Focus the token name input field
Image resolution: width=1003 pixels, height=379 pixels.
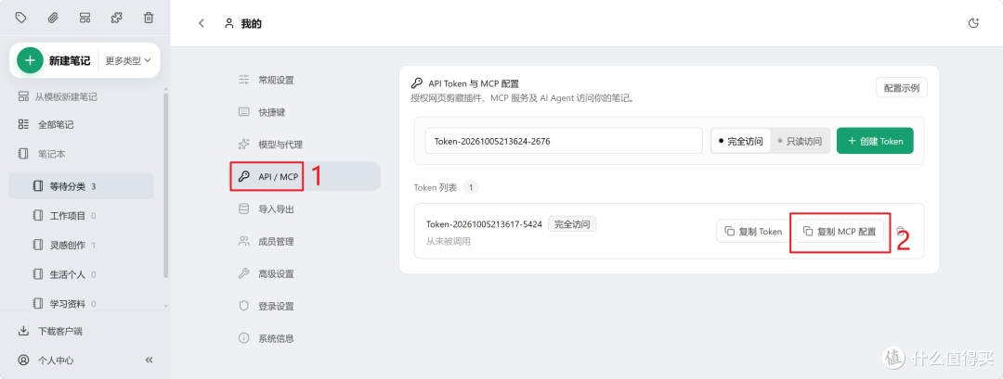[564, 141]
